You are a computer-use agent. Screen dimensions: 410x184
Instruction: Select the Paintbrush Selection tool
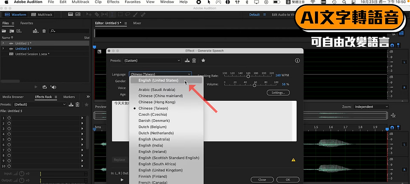[x=136, y=14]
